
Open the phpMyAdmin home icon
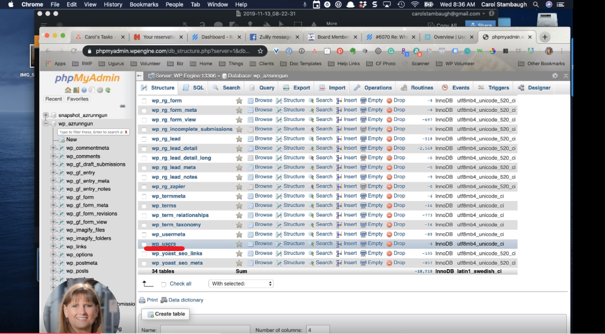coord(68,90)
